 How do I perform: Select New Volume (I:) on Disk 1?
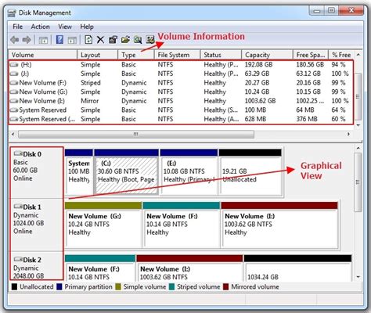pos(279,225)
